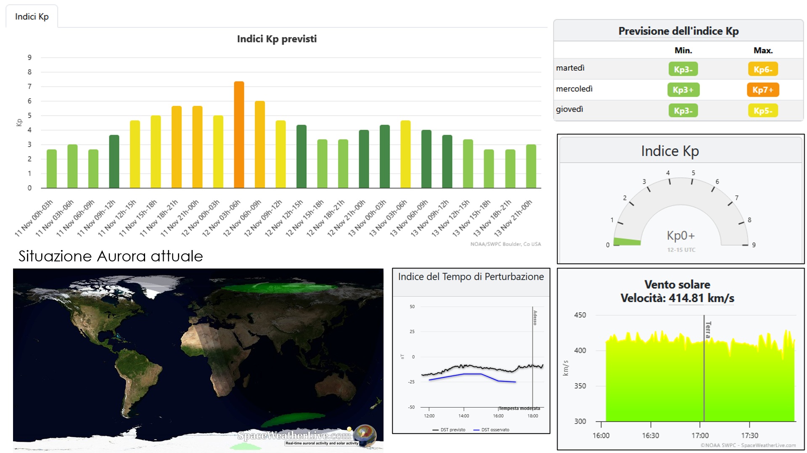Click the solar wind speed value 414.81 km/s

click(701, 298)
